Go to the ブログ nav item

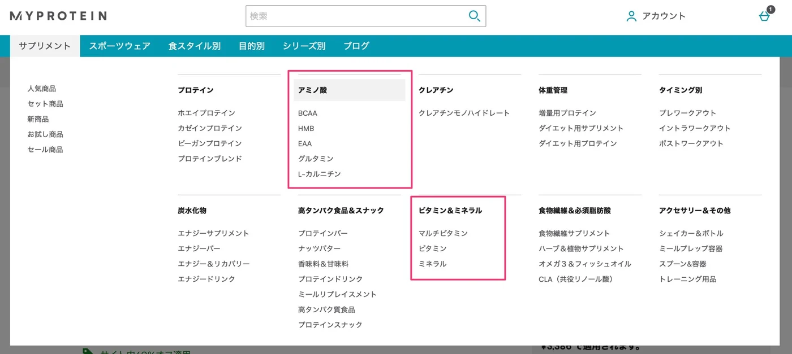356,46
